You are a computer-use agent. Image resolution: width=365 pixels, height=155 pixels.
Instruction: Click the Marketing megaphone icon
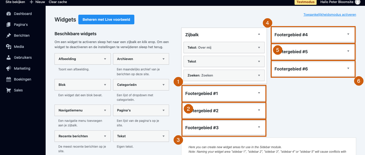click(9, 68)
